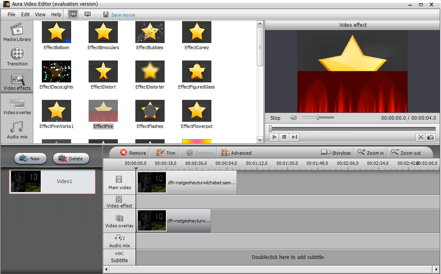Click the Play button under the preview

(x=274, y=137)
